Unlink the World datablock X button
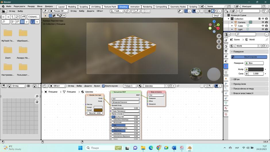Image resolution: width=270 pixels, height=152 pixels. pos(267,46)
